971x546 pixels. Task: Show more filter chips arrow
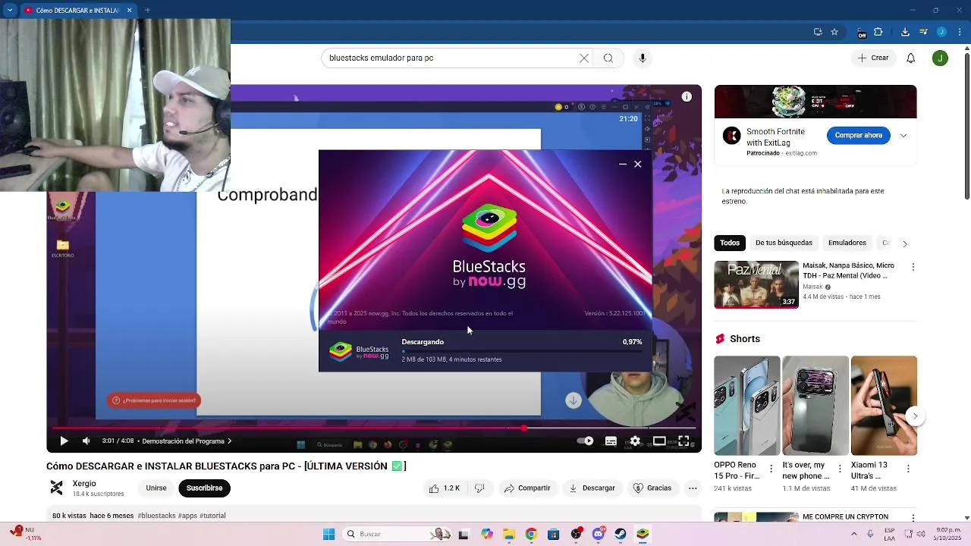[x=904, y=243]
